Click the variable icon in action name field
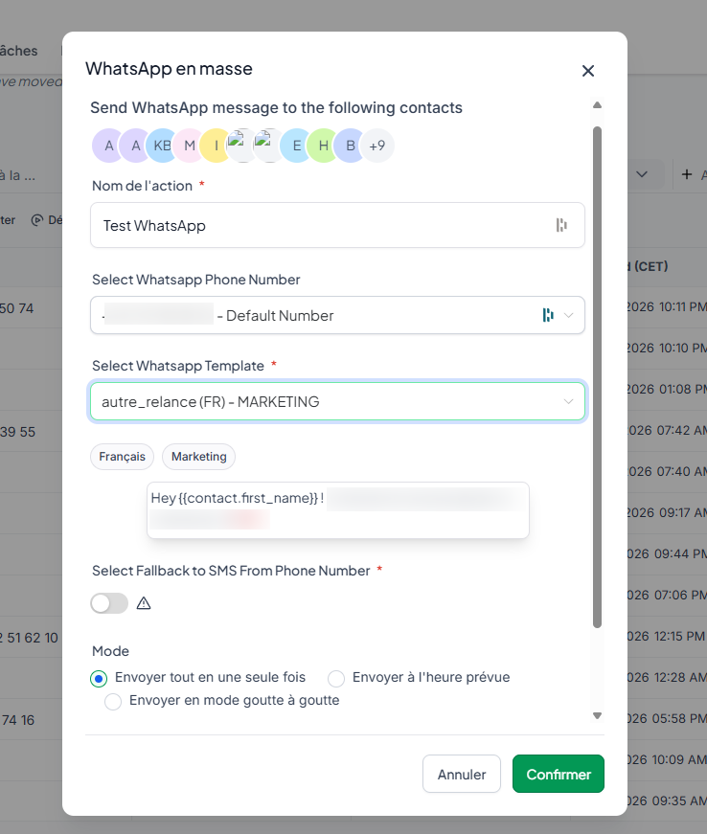This screenshot has width=707, height=834. coord(561,225)
